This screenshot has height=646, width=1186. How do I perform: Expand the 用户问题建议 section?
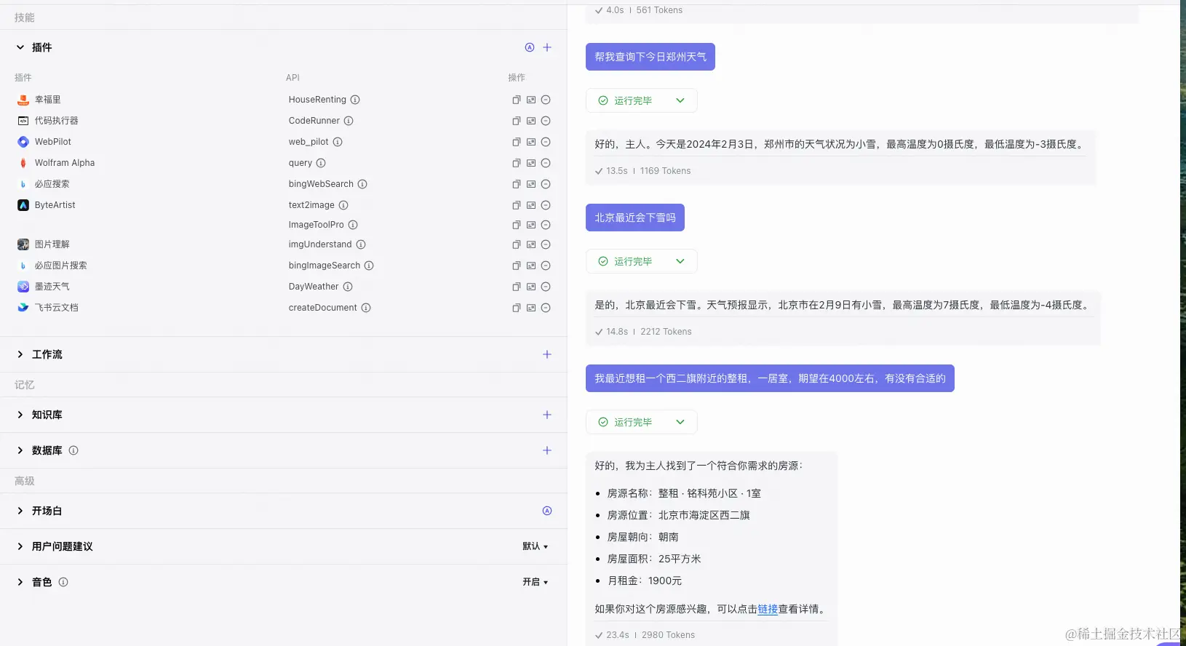pos(20,546)
